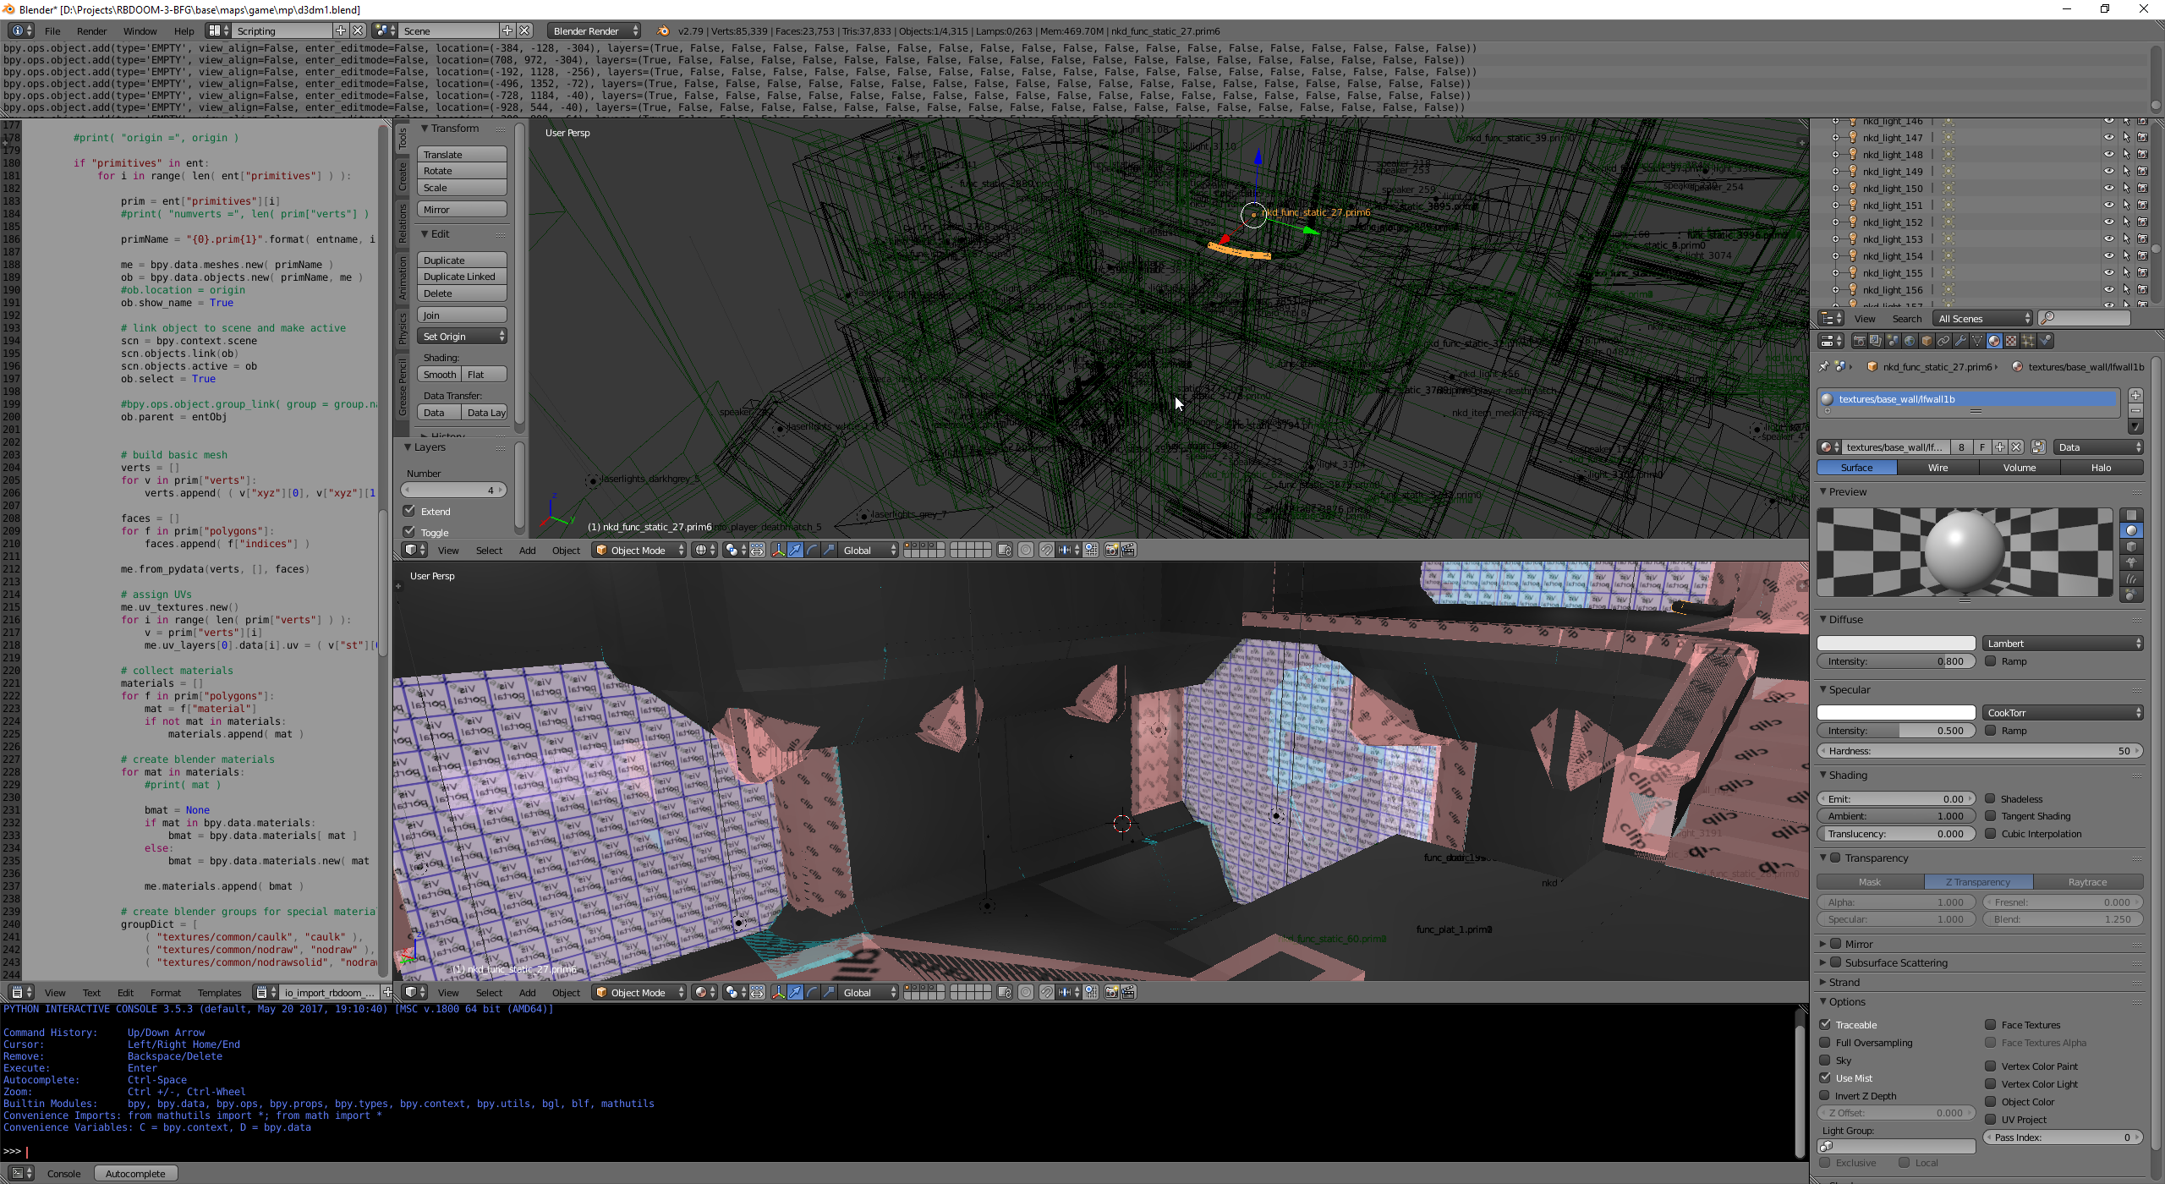The image size is (2165, 1184).
Task: Open the Render menu in top bar
Action: pyautogui.click(x=91, y=31)
